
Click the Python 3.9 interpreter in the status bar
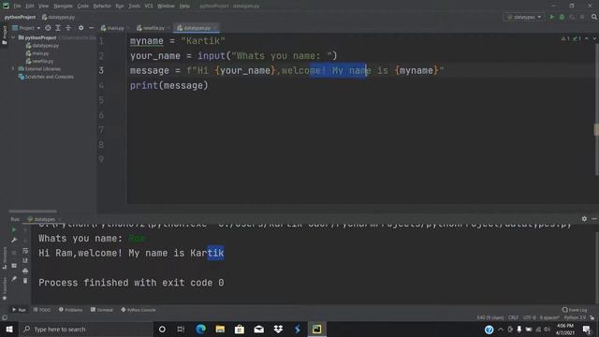[x=575, y=318]
